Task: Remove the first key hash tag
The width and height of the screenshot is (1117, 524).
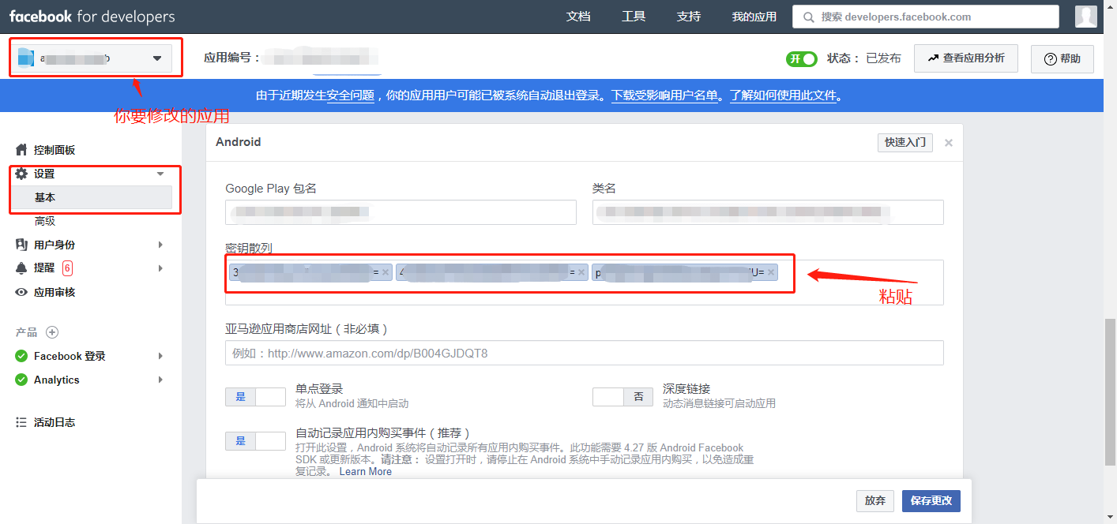Action: point(385,272)
